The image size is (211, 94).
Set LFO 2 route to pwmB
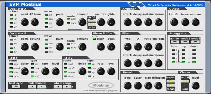65,68
